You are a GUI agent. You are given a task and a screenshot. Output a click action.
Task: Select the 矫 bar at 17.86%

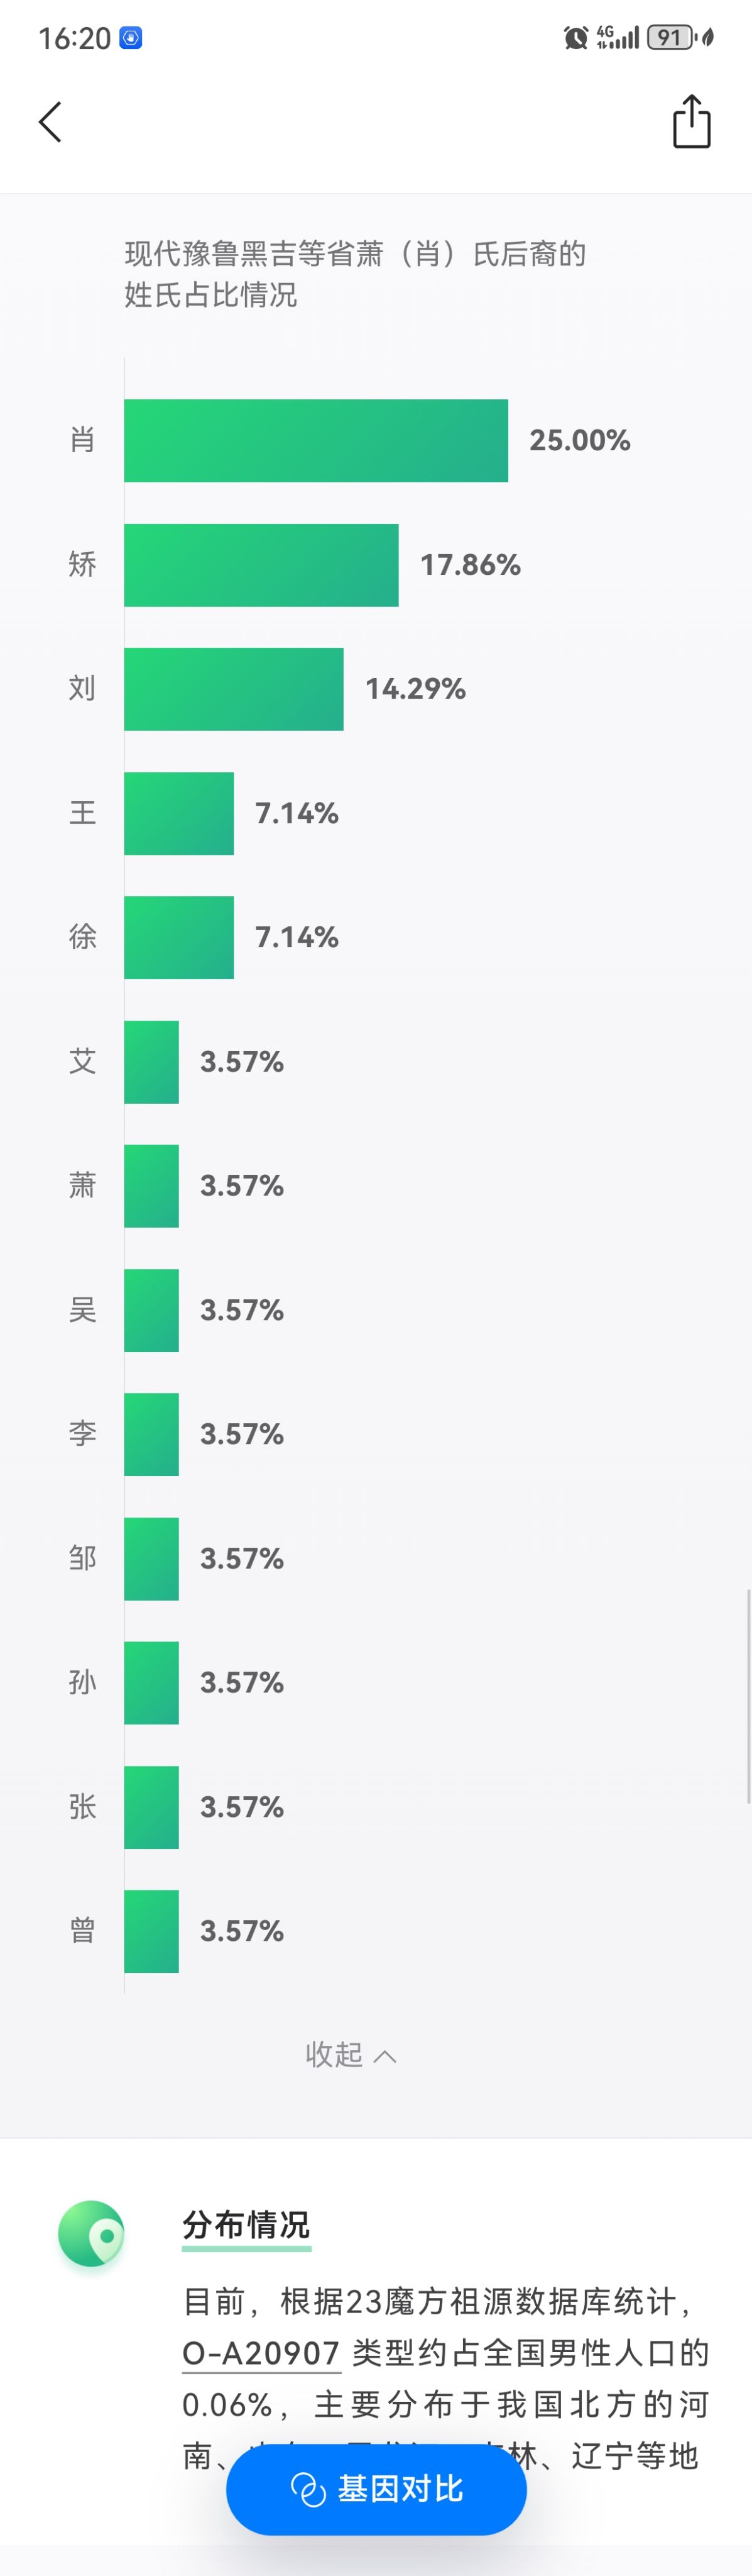coord(261,564)
